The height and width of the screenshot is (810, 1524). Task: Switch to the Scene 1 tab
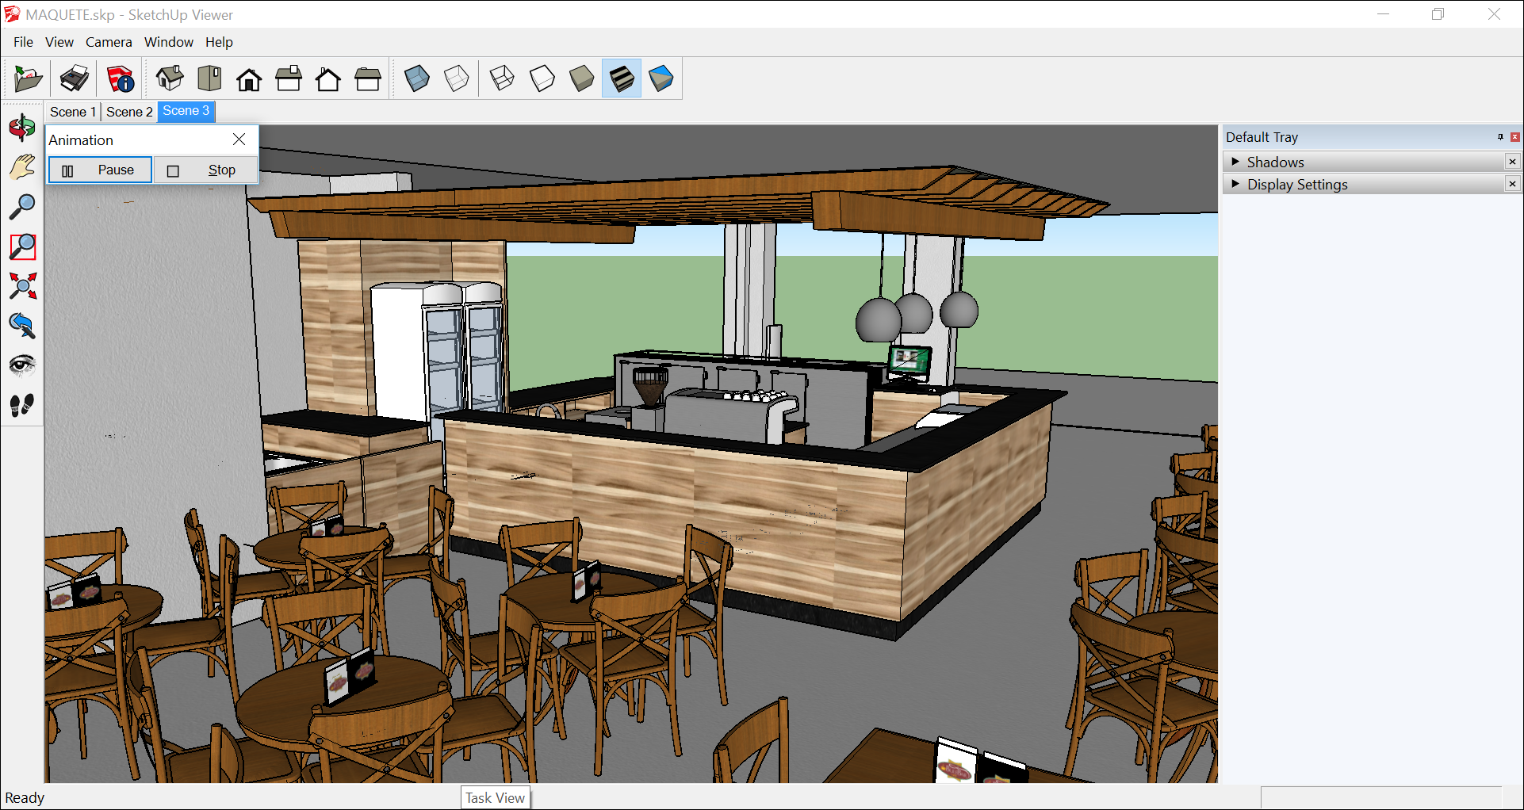click(72, 112)
